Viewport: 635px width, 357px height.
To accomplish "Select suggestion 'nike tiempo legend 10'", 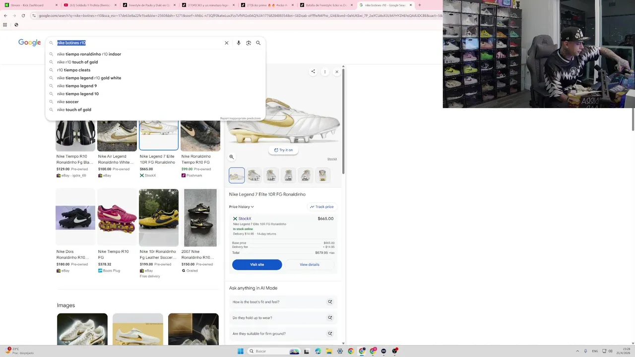I will coord(155,94).
